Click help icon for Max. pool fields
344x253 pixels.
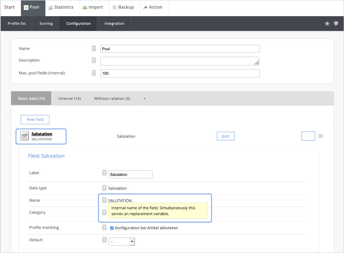[x=94, y=73]
